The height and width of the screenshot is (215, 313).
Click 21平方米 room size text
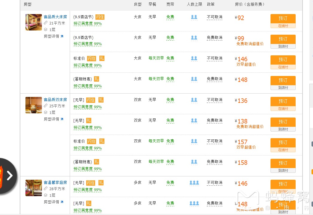(x=57, y=23)
